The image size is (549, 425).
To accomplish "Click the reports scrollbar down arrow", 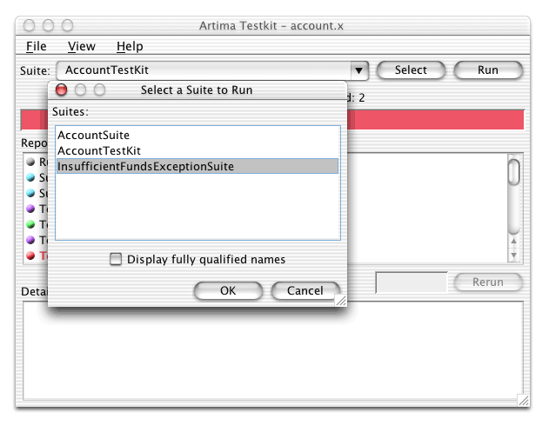I will click(513, 255).
